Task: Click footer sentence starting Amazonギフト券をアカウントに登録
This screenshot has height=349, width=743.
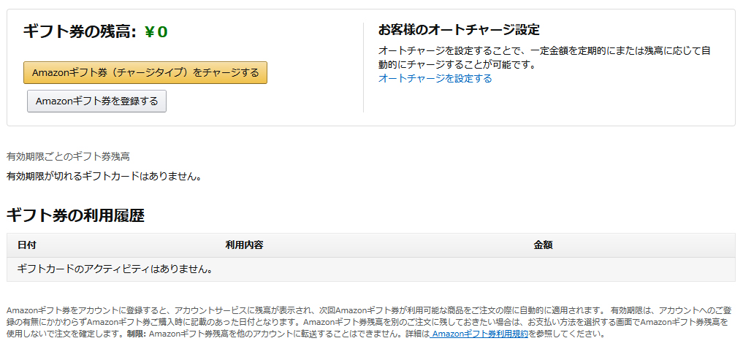Action: (x=370, y=323)
